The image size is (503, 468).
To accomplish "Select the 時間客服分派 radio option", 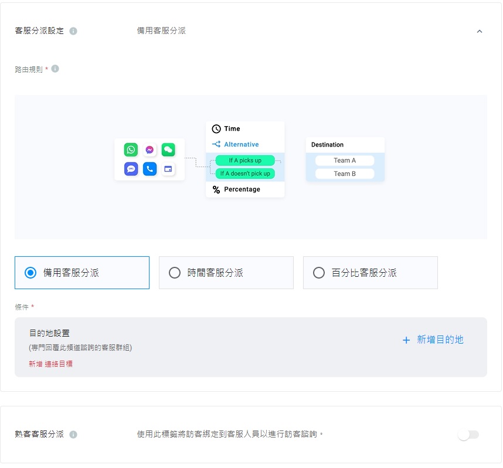I will (x=175, y=273).
